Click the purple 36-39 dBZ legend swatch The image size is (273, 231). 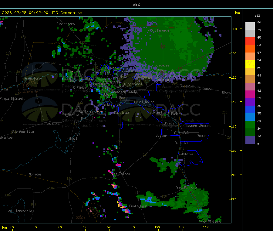pyautogui.click(x=250, y=102)
